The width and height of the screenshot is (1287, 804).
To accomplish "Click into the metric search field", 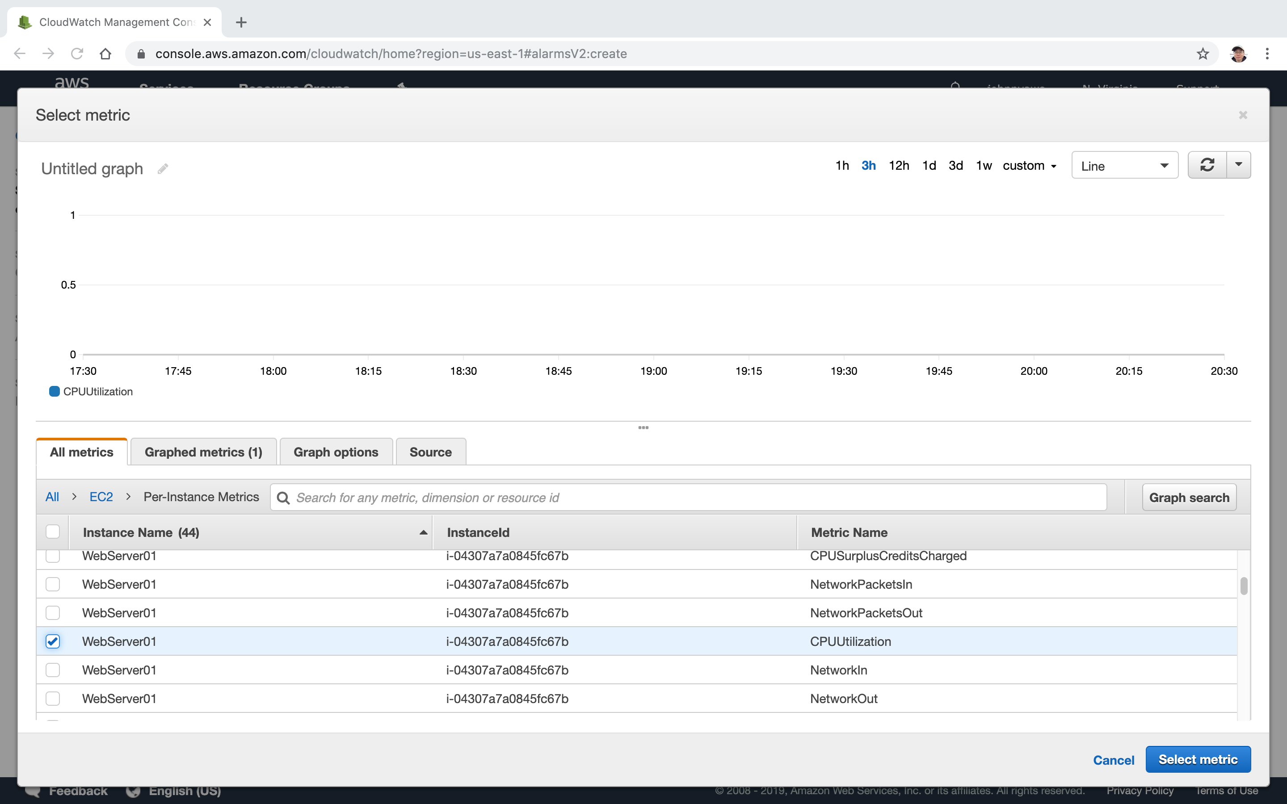I will point(688,498).
